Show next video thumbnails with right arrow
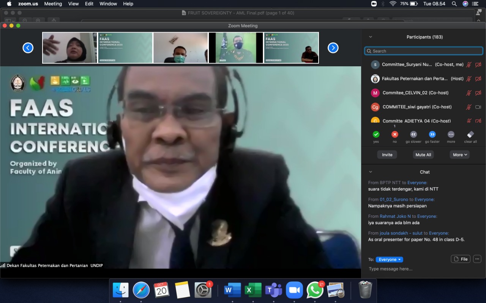This screenshot has height=303, width=486. coord(333,48)
